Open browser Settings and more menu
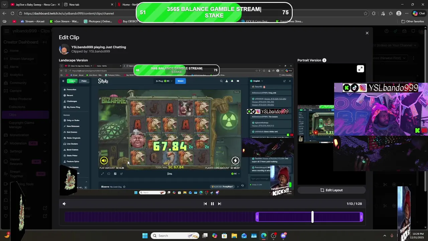Viewport: 428px width, 241px height. [x=407, y=13]
